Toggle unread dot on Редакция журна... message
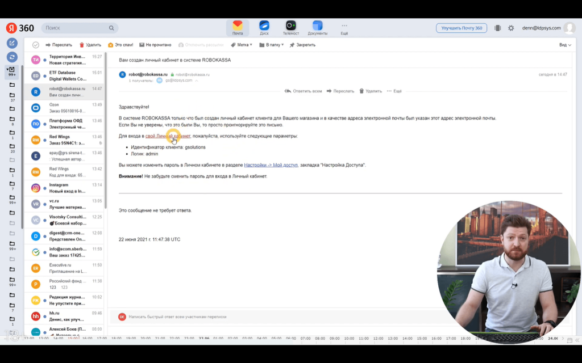The width and height of the screenshot is (582, 363). [x=45, y=301]
